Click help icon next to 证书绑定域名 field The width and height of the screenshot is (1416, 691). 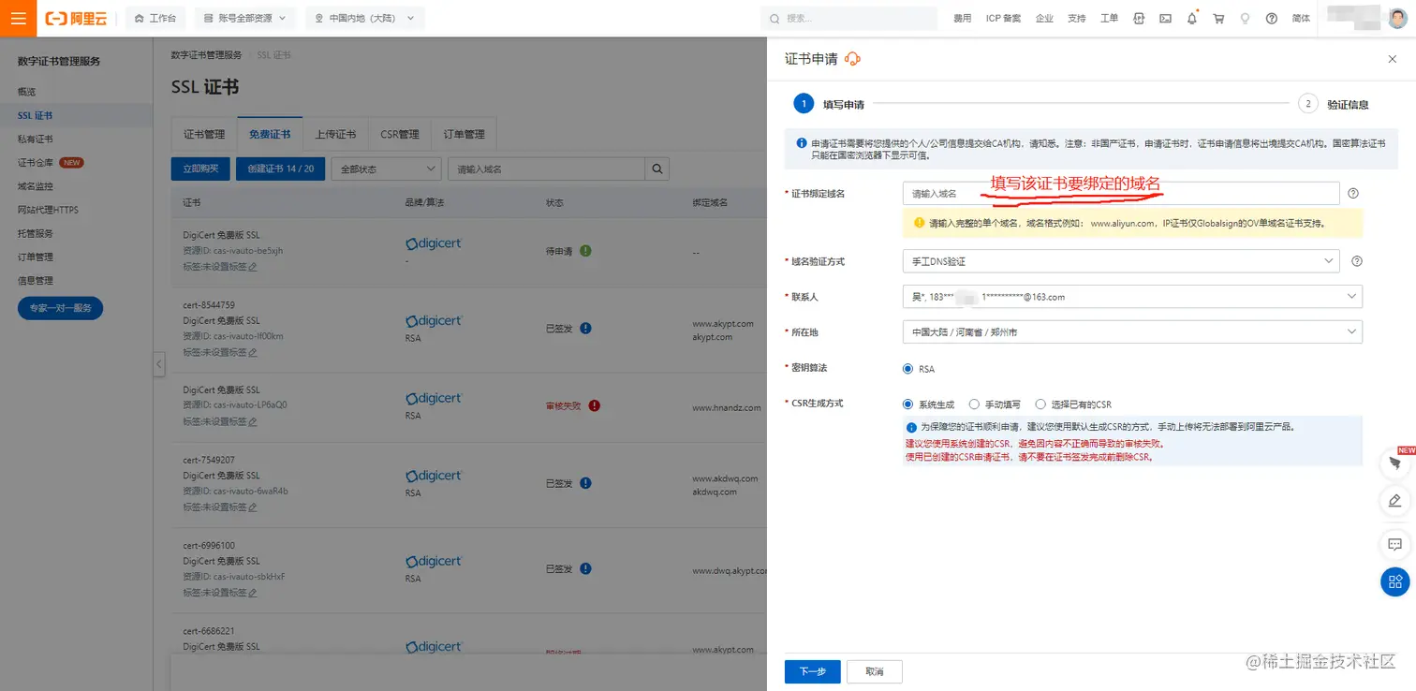[1353, 194]
